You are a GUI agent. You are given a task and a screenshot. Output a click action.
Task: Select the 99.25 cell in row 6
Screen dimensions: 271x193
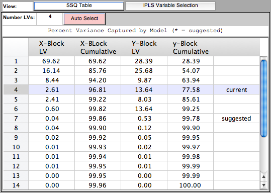click(190, 109)
